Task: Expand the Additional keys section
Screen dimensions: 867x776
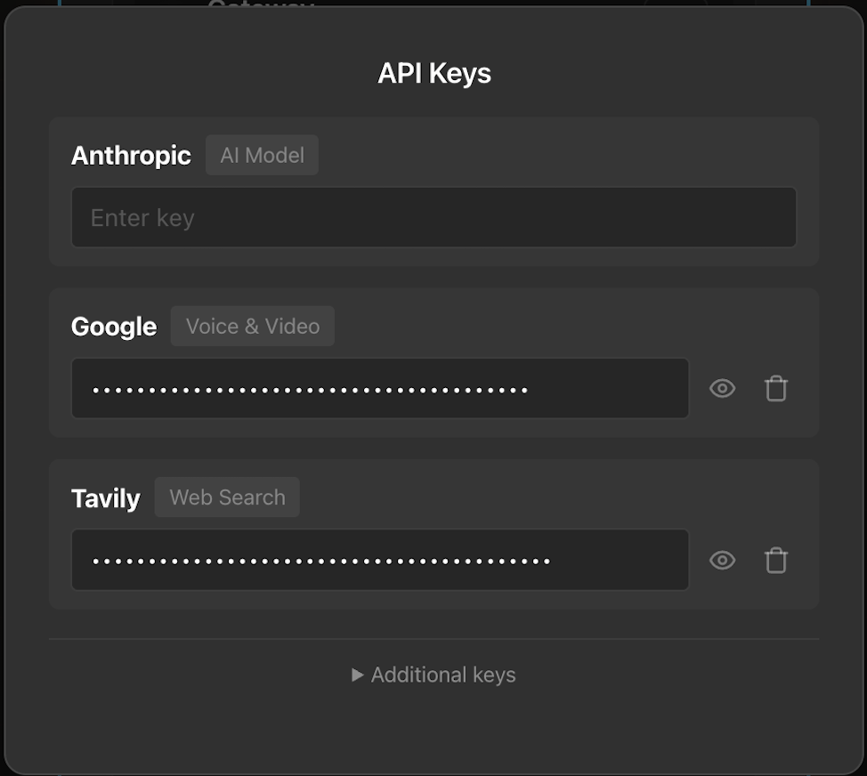Action: [x=433, y=675]
